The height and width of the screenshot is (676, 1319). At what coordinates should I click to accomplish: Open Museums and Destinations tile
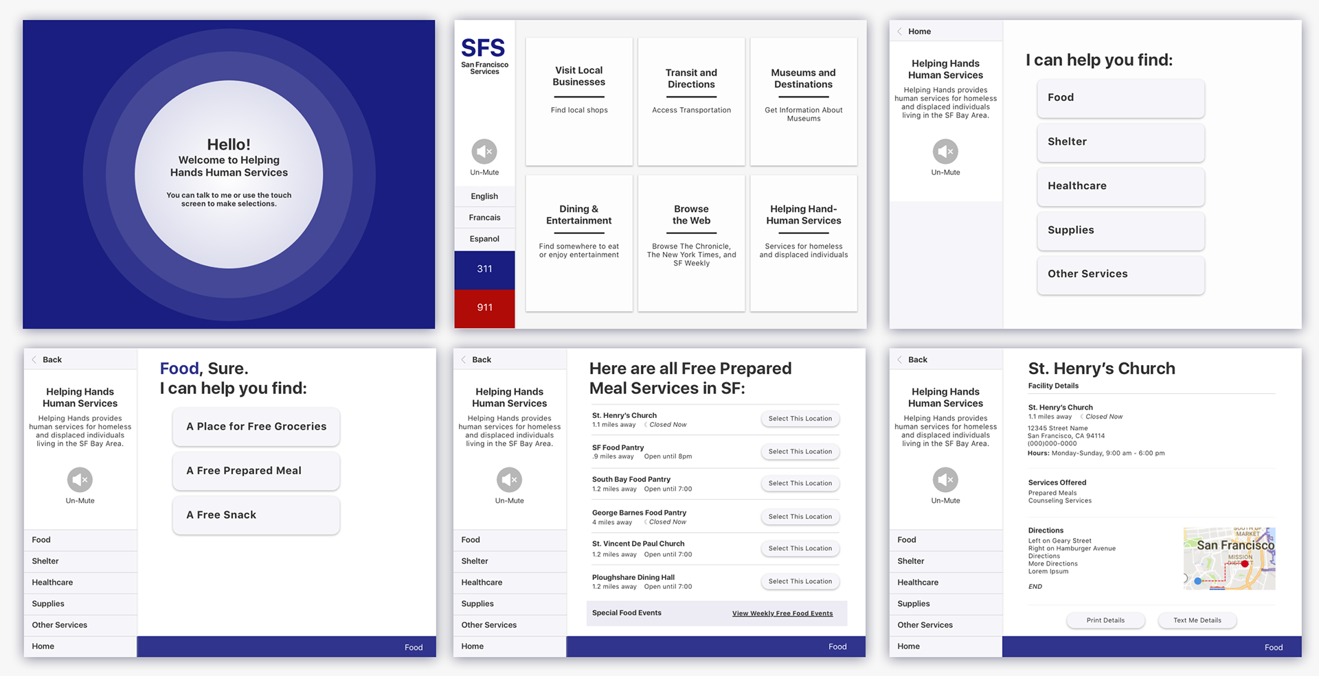803,102
